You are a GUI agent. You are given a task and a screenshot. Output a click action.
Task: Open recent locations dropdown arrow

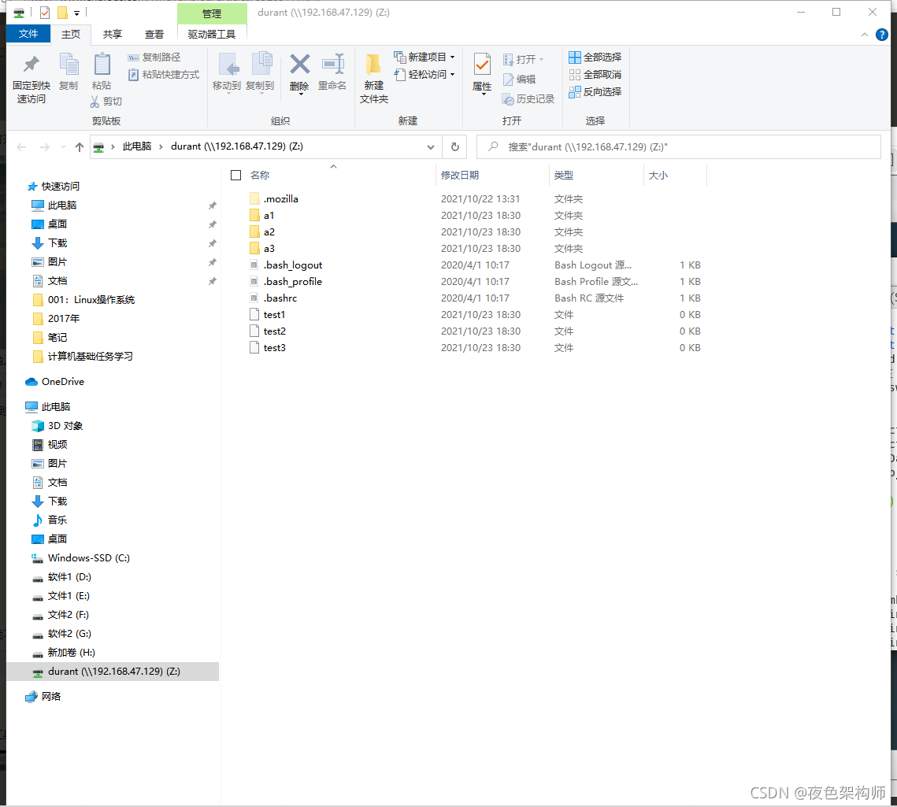point(63,147)
